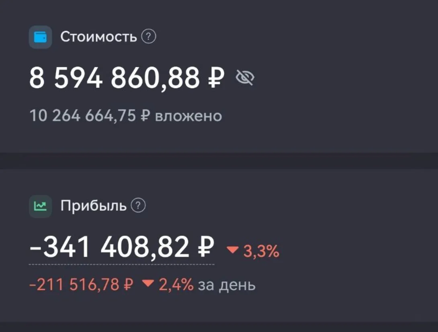The height and width of the screenshot is (332, 438).
Task: Toggle the crossed-out eye to hide balance
Action: click(245, 77)
